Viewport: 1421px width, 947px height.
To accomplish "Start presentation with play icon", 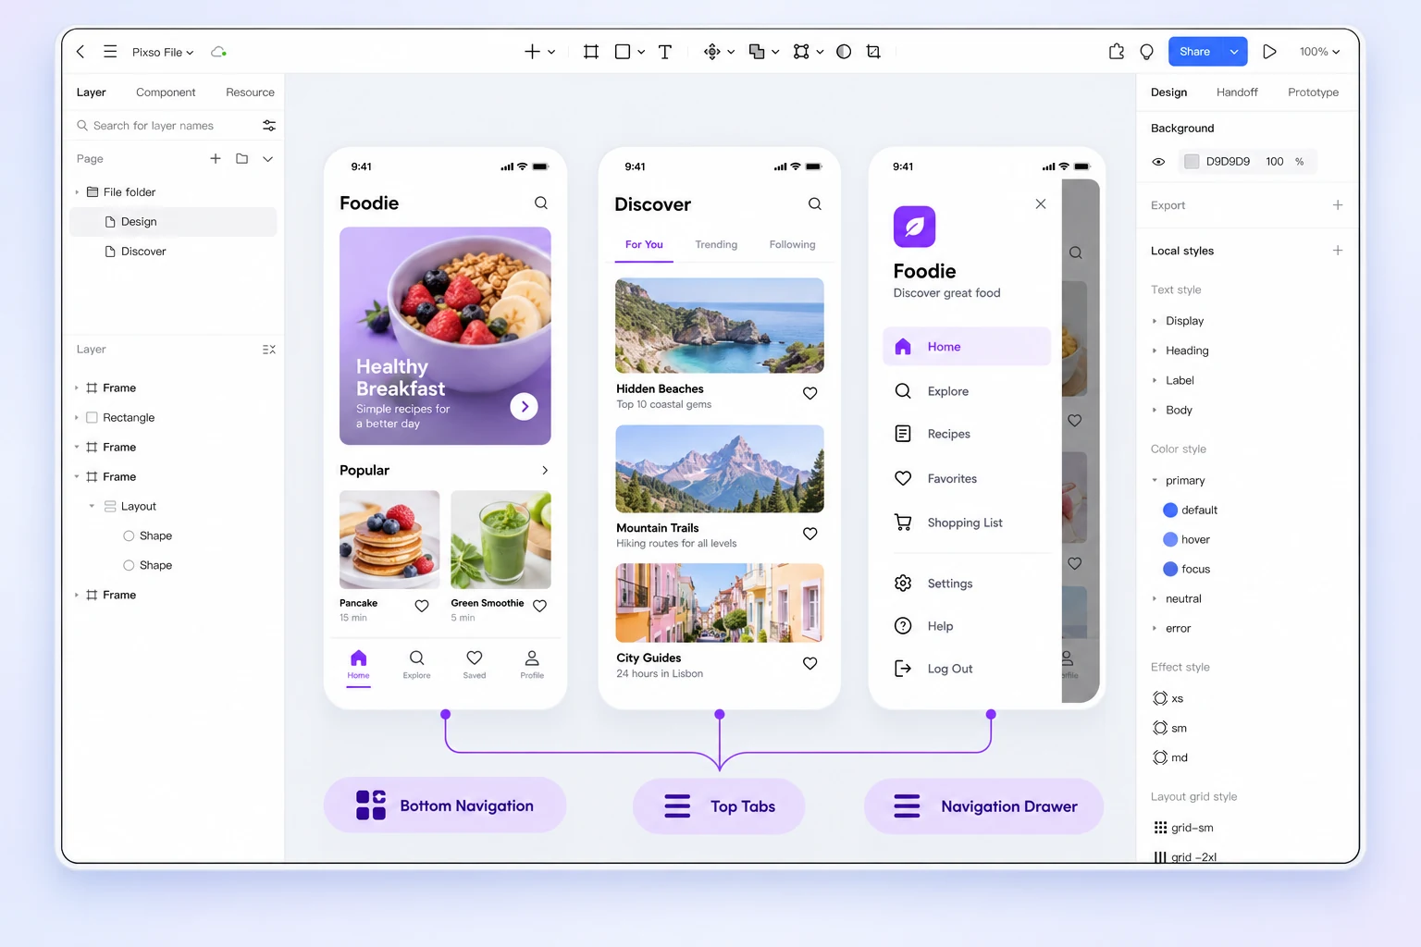I will (1270, 52).
